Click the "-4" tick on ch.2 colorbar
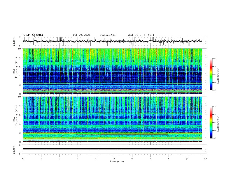 pos(215,115)
